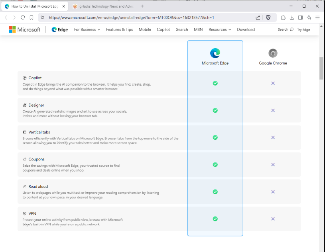Click Chrome X mark in Coupons row
This screenshot has height=252, width=325.
tap(273, 164)
